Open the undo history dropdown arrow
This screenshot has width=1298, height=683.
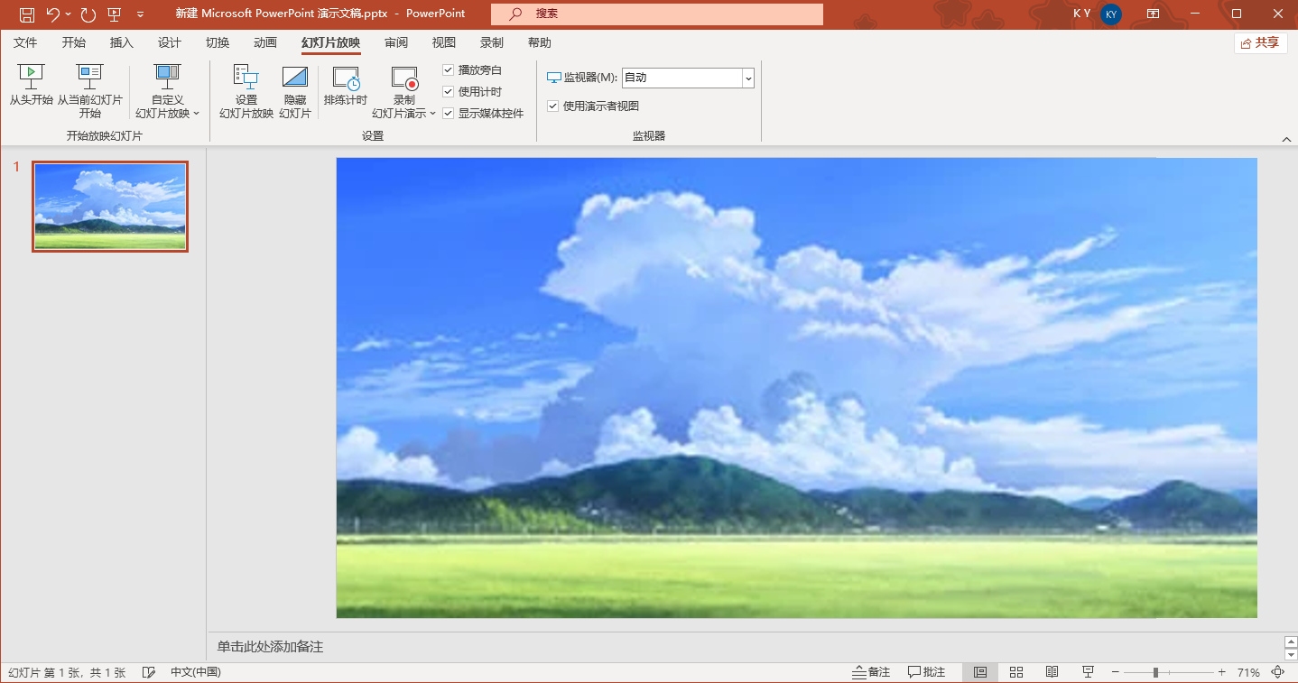tap(69, 14)
